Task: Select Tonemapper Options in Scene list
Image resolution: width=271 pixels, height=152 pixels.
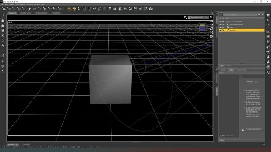Action: pyautogui.click(x=236, y=22)
